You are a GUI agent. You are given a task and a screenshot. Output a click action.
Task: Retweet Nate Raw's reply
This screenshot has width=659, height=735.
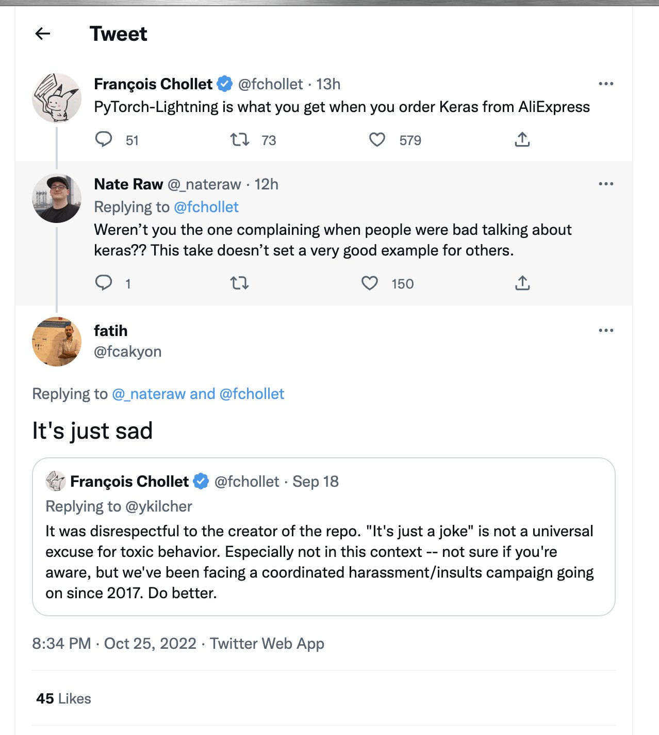239,283
